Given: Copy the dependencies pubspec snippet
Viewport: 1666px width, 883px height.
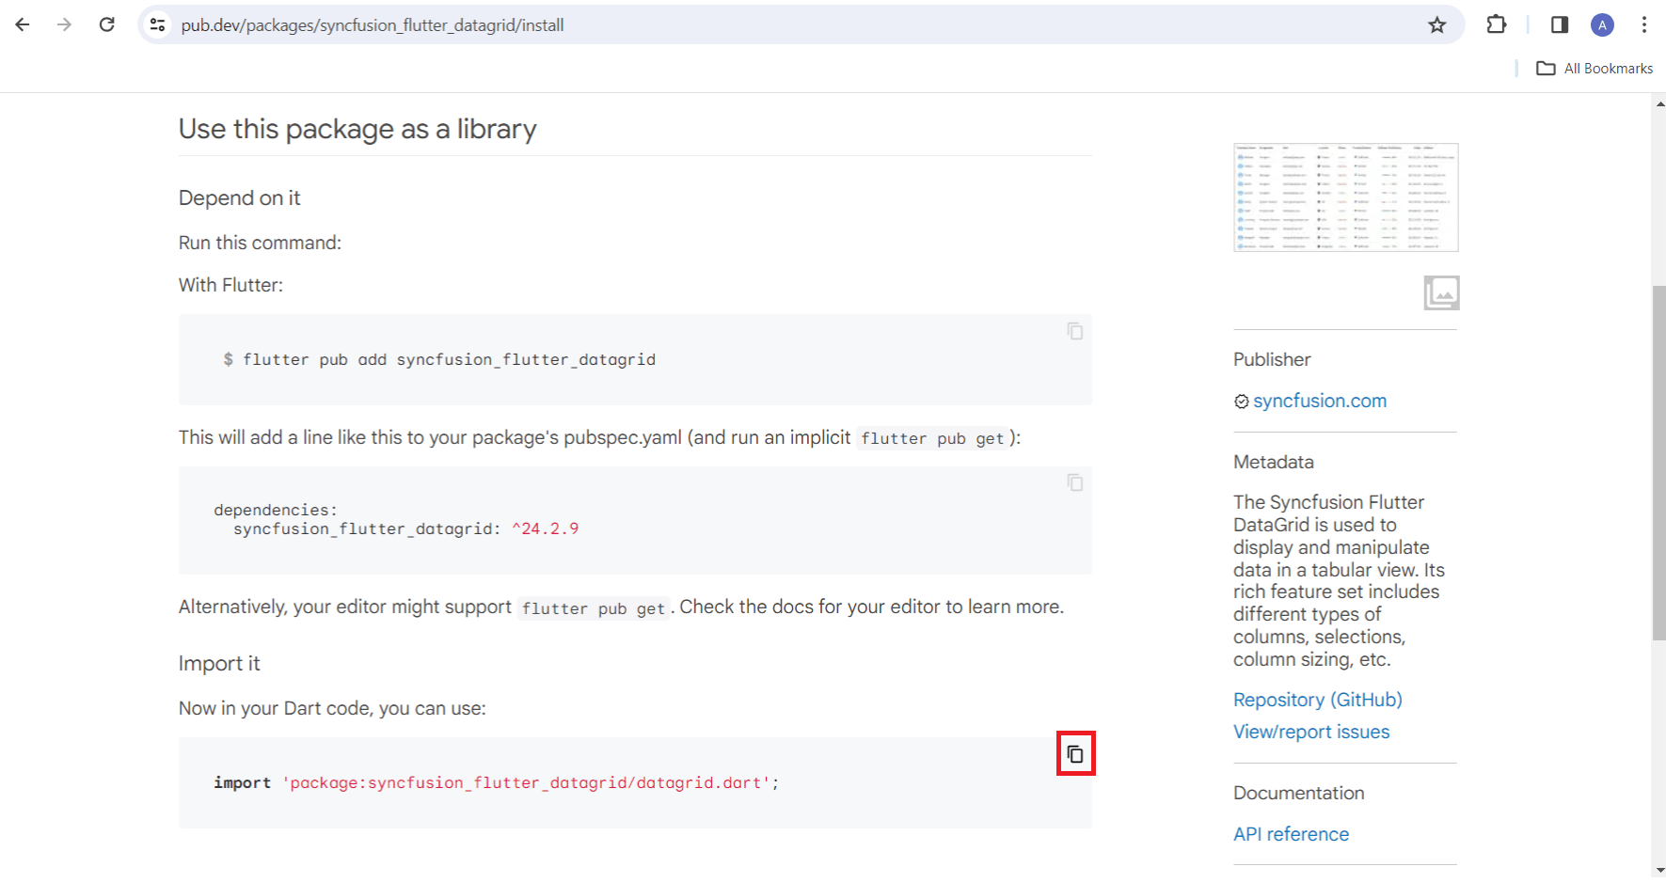Looking at the screenshot, I should tap(1075, 482).
